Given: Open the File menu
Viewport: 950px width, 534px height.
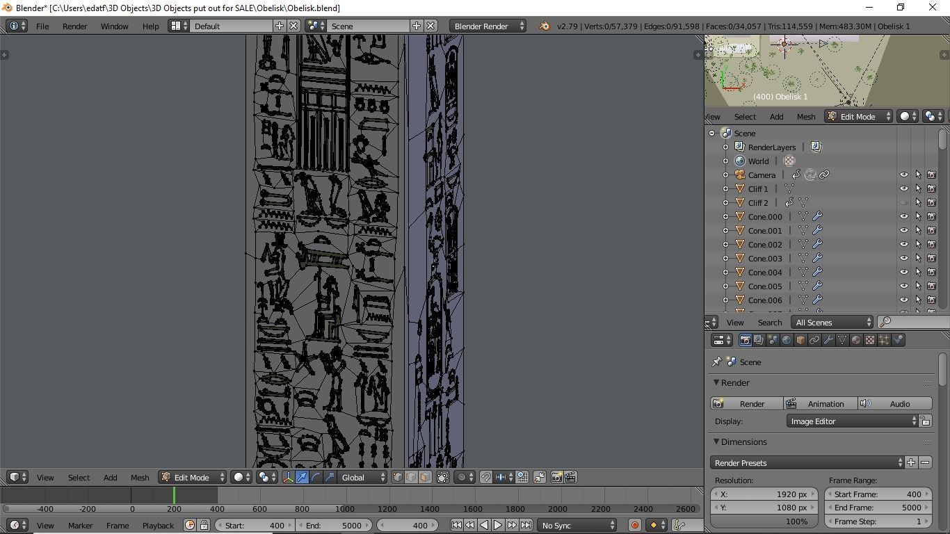Looking at the screenshot, I should pos(42,26).
